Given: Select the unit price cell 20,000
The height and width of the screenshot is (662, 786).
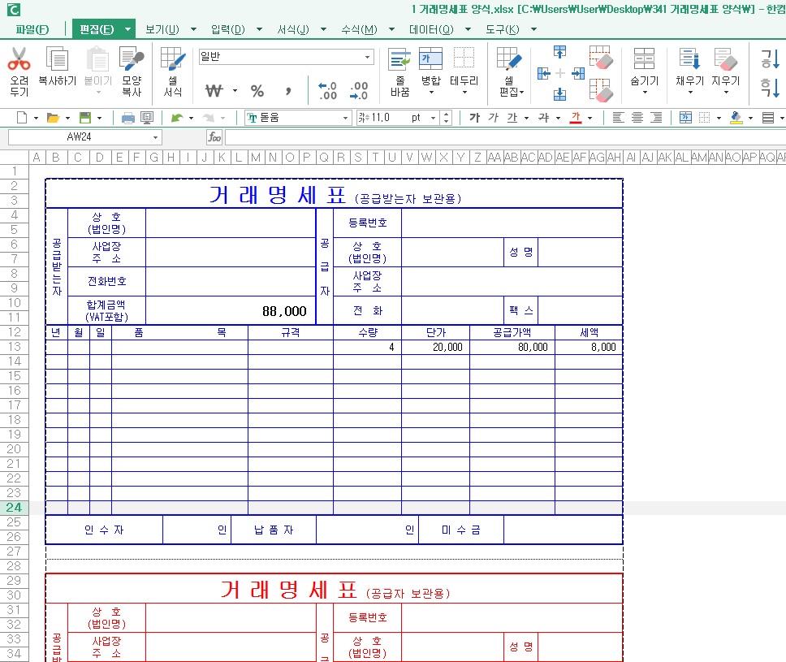Looking at the screenshot, I should pos(435,347).
